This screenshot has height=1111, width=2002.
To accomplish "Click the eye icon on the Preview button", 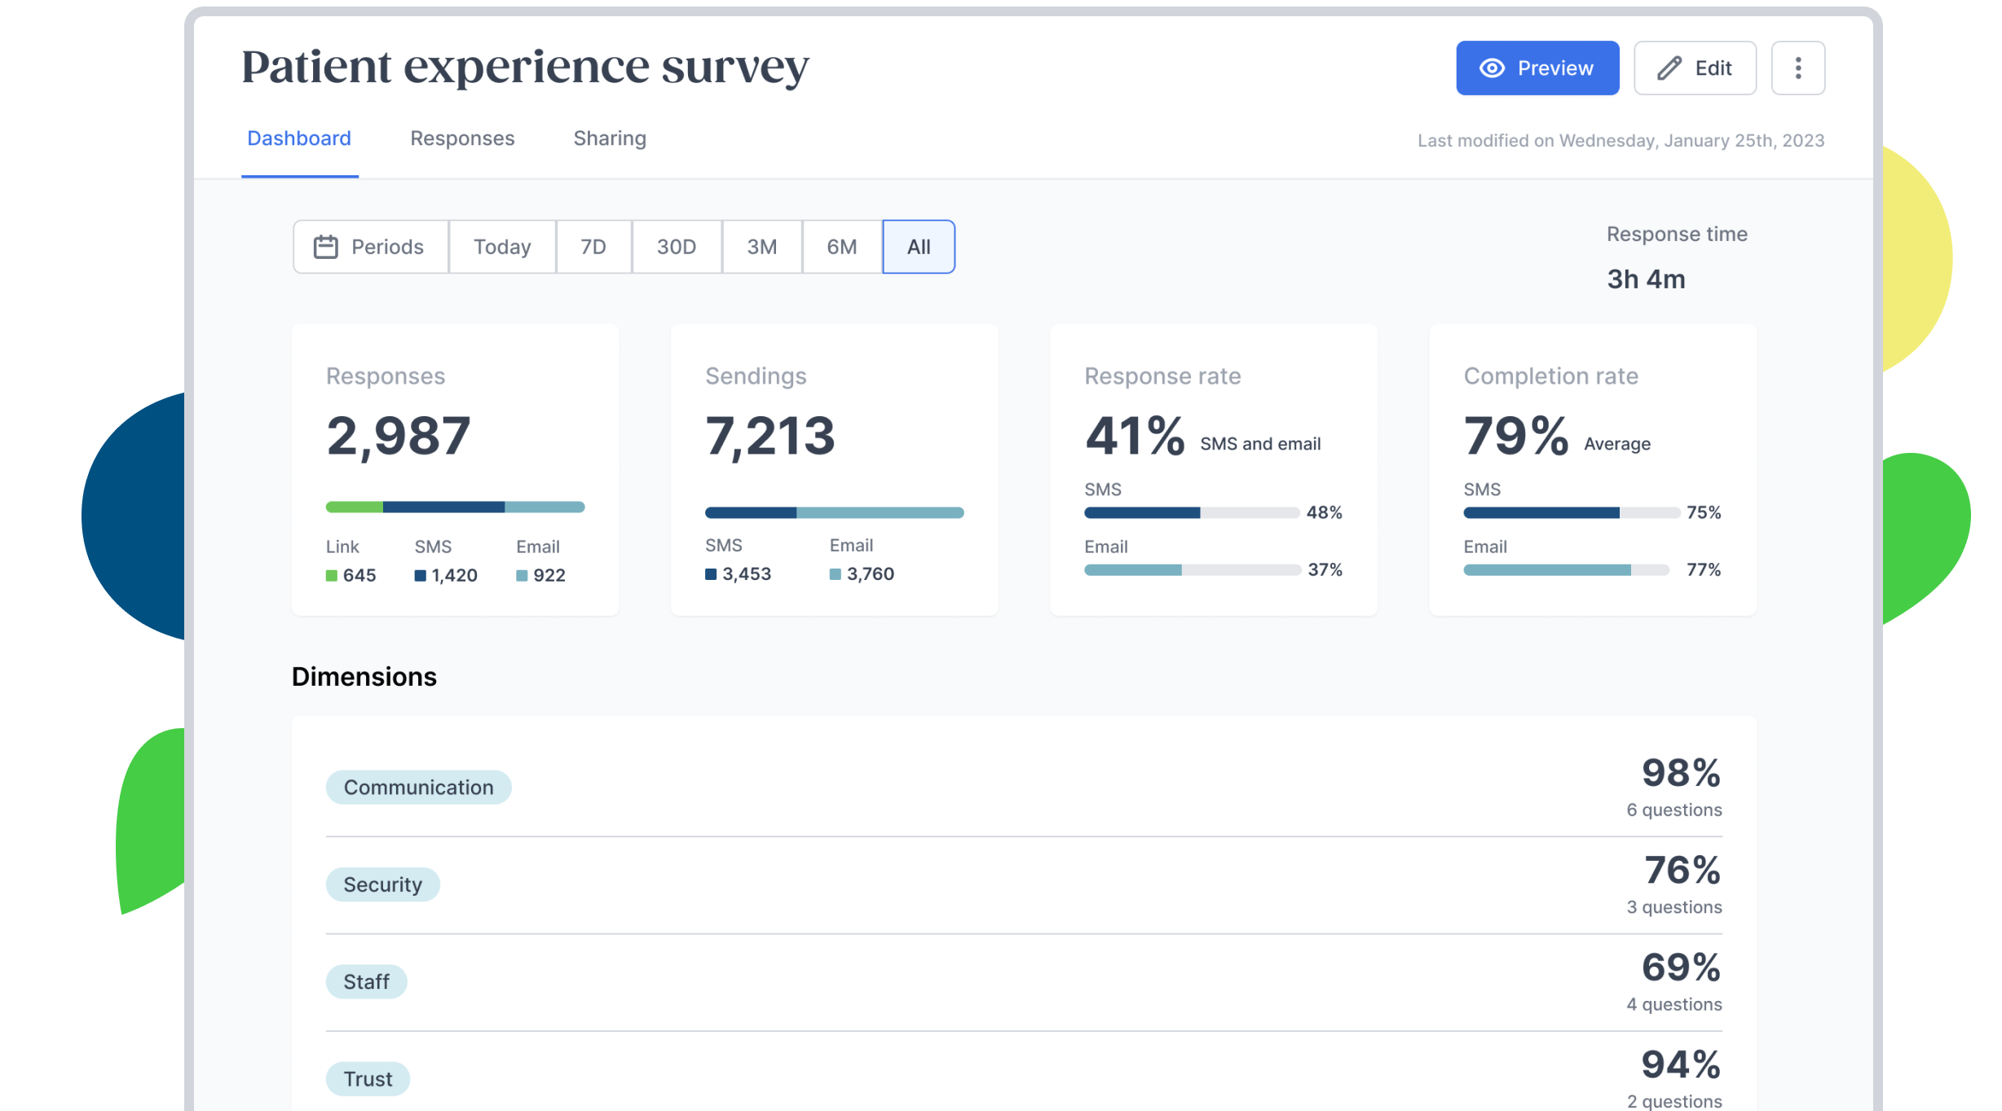I will [1492, 68].
